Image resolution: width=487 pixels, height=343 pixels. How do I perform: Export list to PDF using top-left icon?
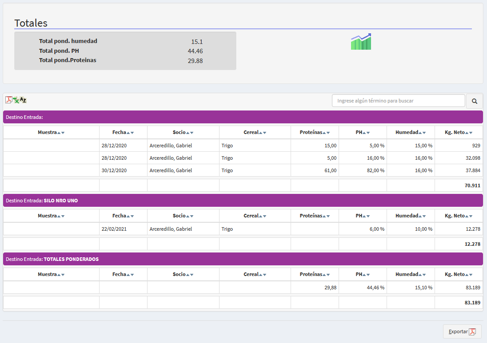pos(8,100)
